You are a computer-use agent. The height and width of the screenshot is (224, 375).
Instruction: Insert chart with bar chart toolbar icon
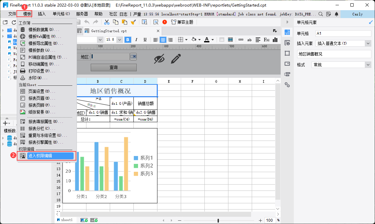[x=275, y=40]
